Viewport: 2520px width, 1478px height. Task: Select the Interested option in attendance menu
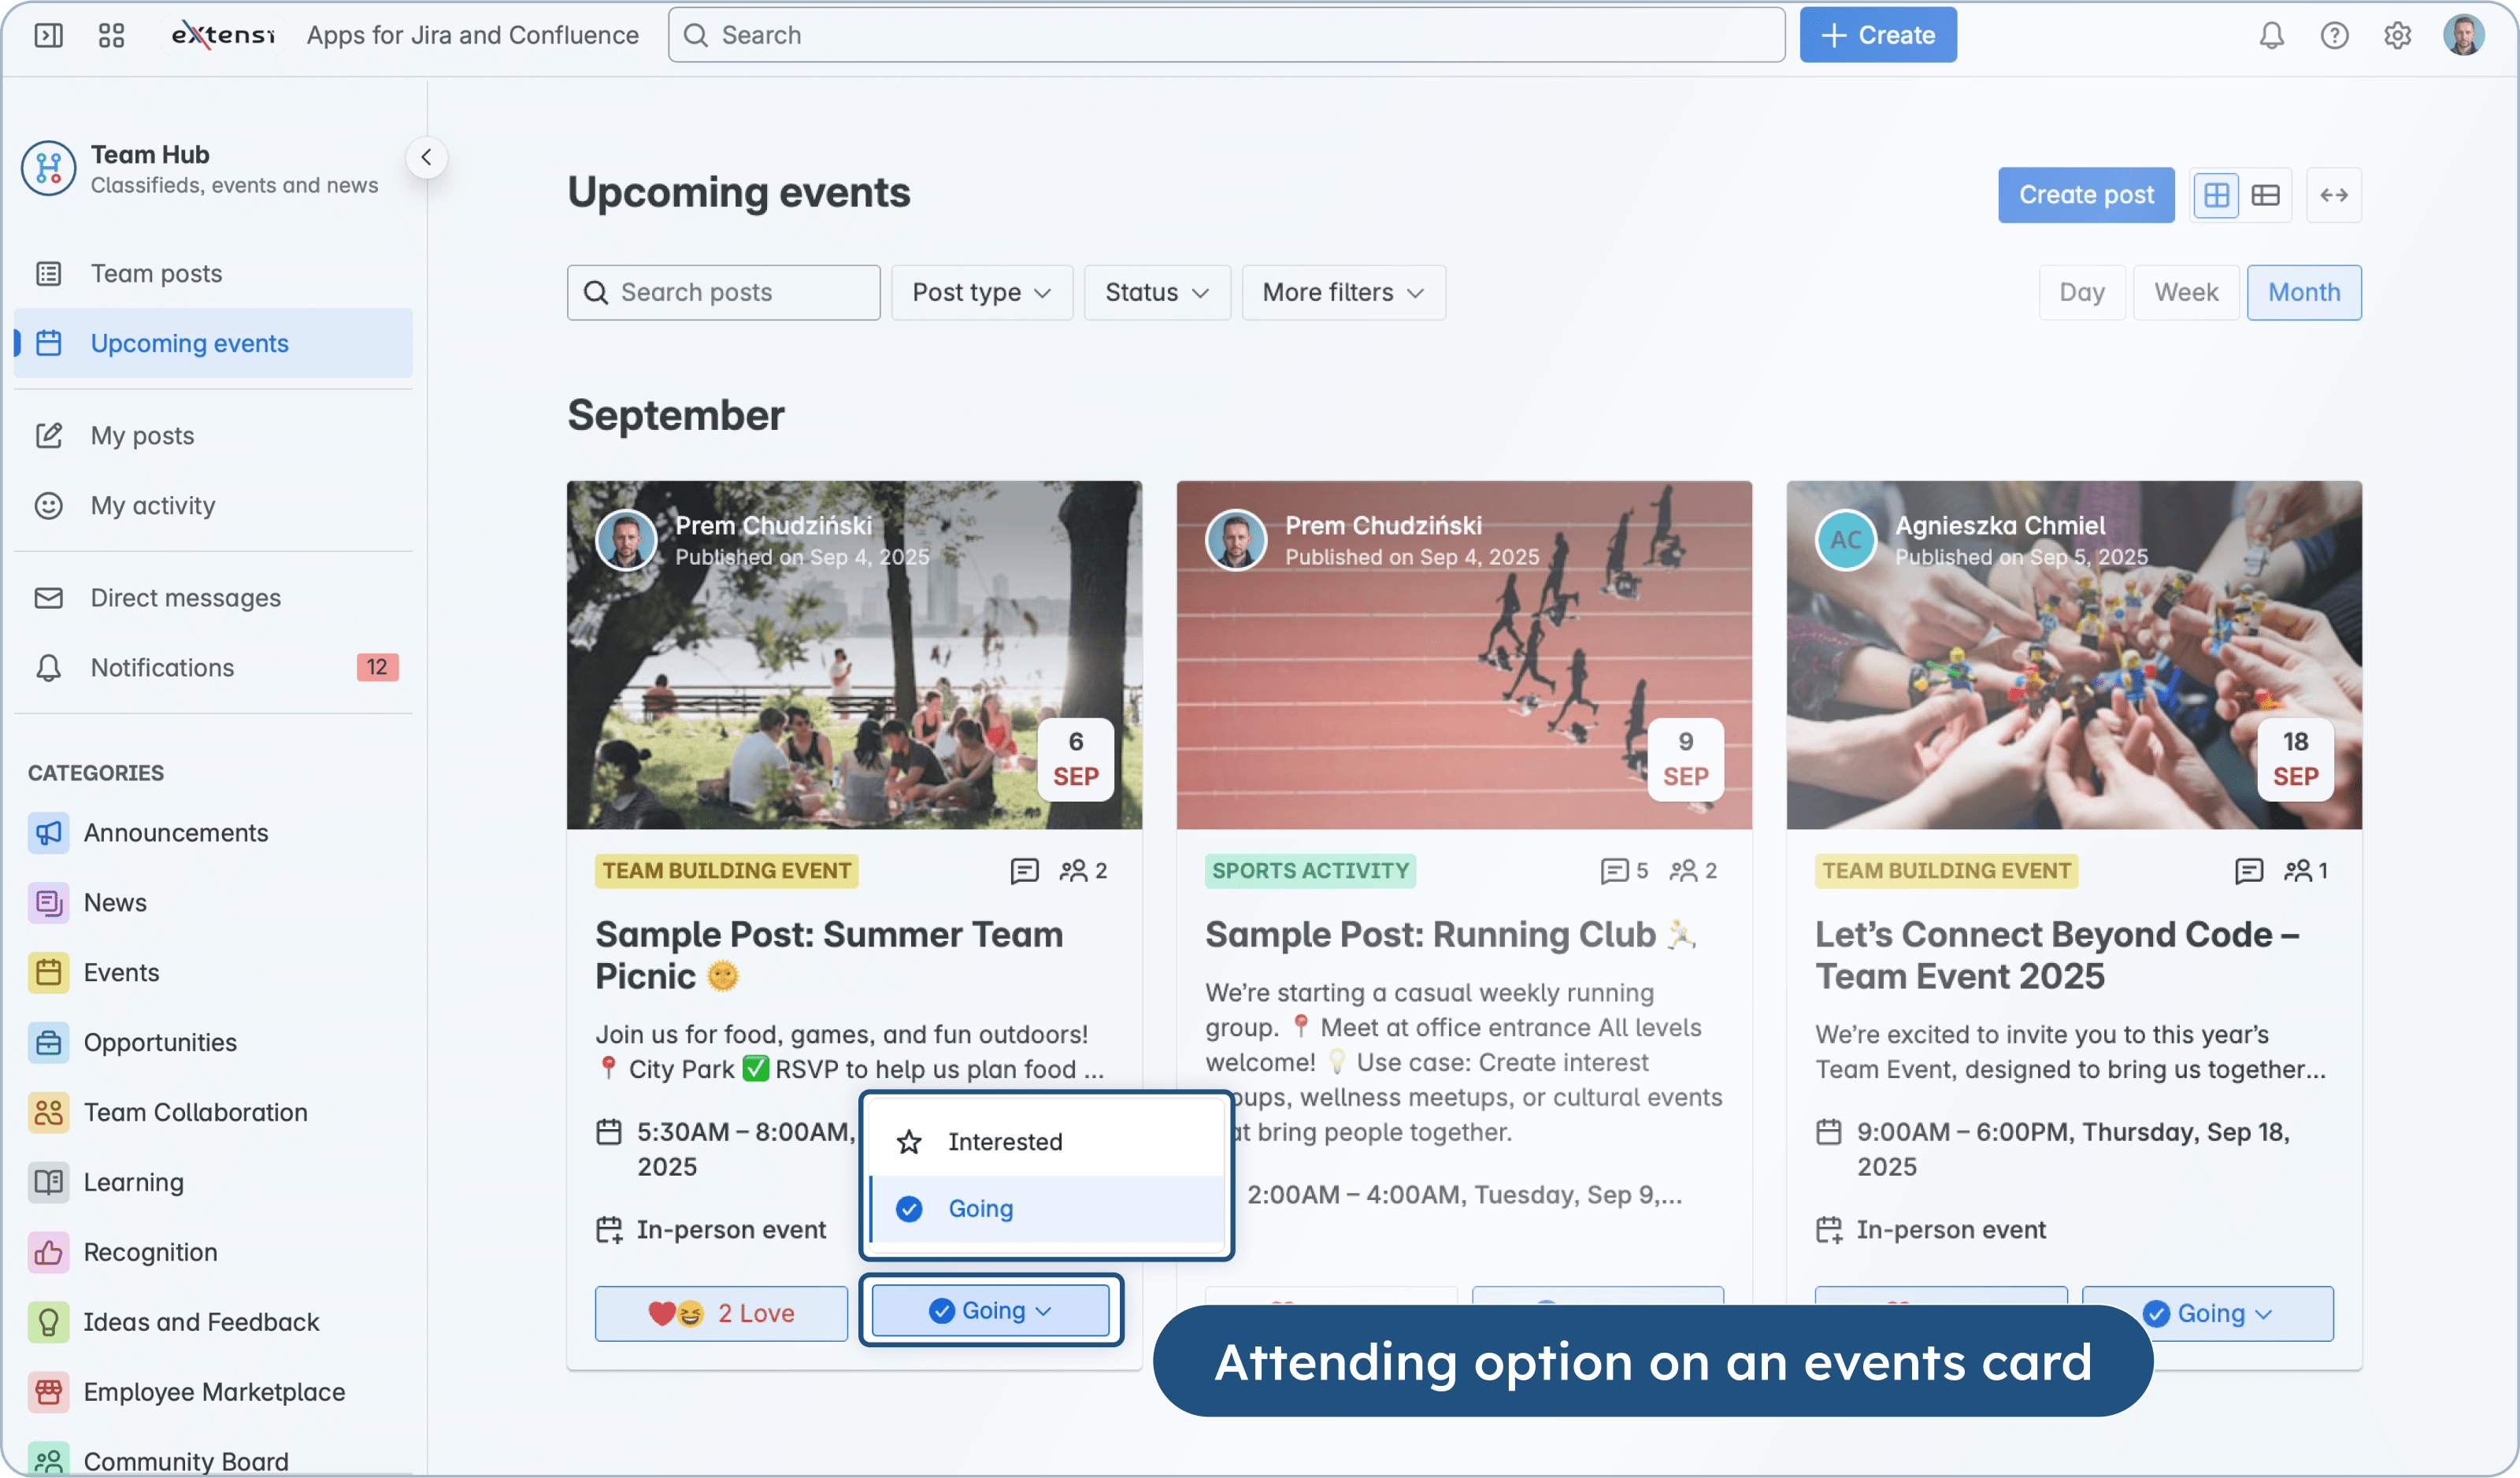click(x=1004, y=1142)
